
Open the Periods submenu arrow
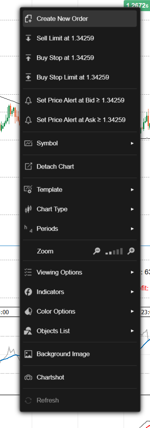132,229
